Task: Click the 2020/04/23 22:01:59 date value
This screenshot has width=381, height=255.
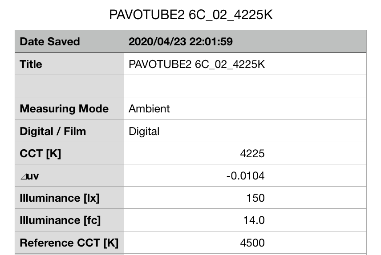Action: [180, 42]
